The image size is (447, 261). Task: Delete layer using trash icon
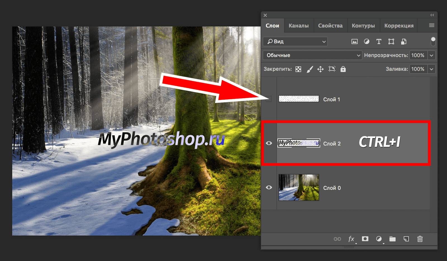click(x=420, y=239)
